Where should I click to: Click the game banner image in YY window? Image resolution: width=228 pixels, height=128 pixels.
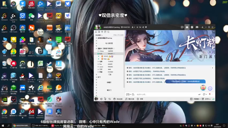[170, 46]
